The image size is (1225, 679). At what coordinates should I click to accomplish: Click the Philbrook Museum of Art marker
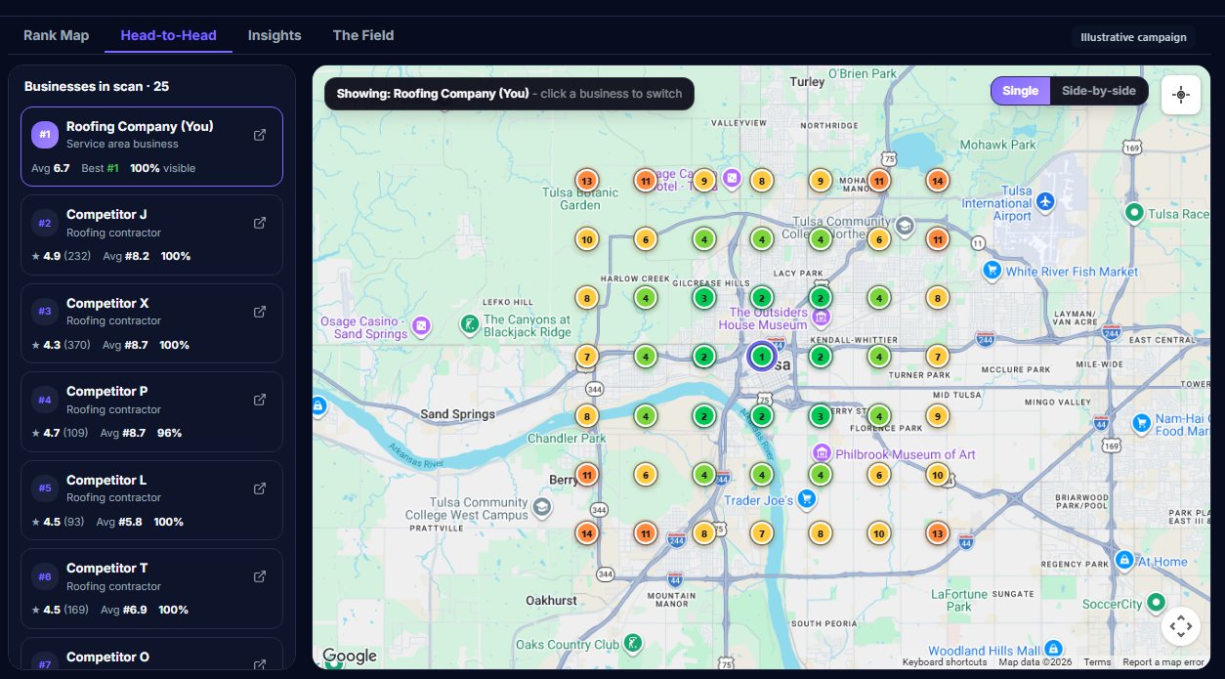[x=822, y=453]
